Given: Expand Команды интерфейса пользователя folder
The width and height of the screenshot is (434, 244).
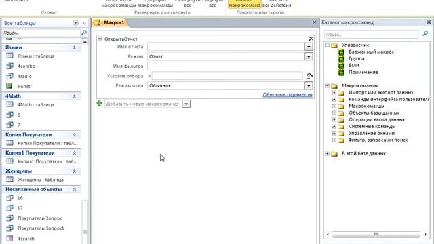Looking at the screenshot, I should (x=334, y=99).
